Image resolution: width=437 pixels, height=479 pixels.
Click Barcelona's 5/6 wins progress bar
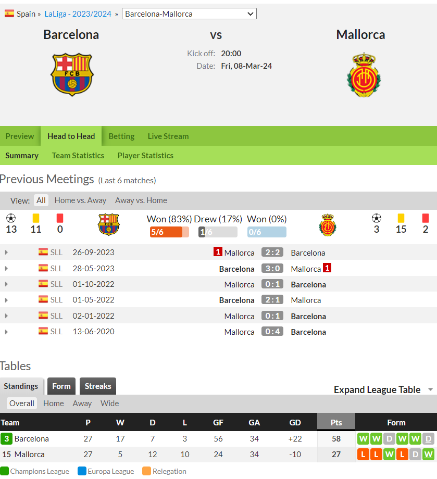tap(169, 232)
